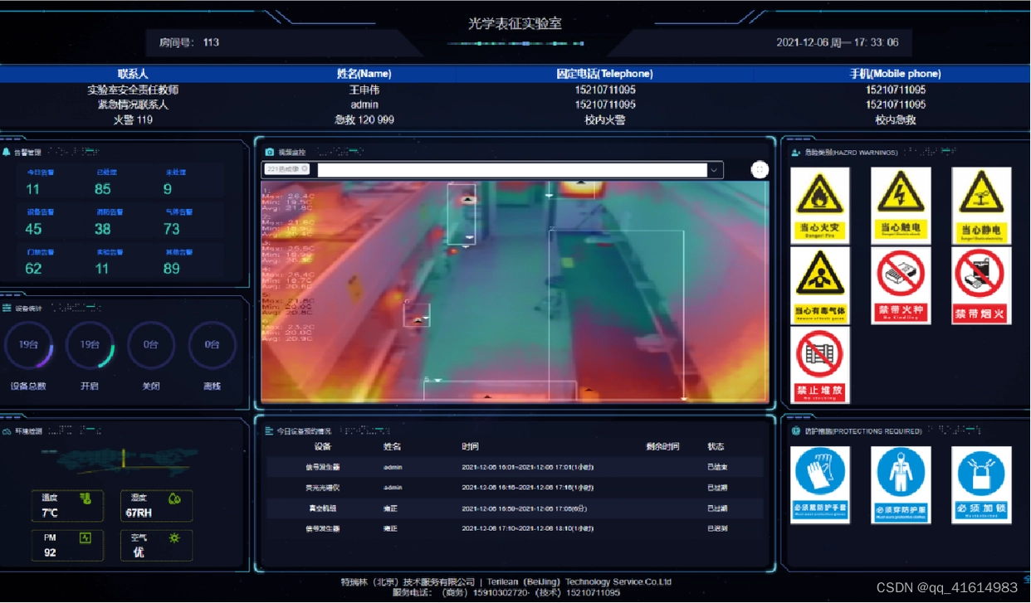The image size is (1031, 603).
Task: Click the temperature value 7°C
Action: 50,513
